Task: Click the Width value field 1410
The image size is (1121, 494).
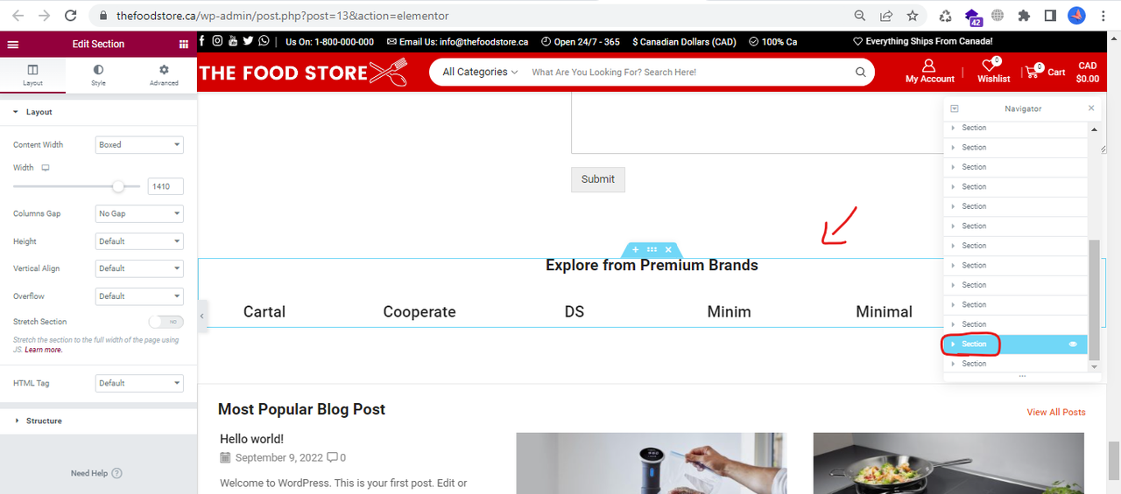Action: point(166,186)
